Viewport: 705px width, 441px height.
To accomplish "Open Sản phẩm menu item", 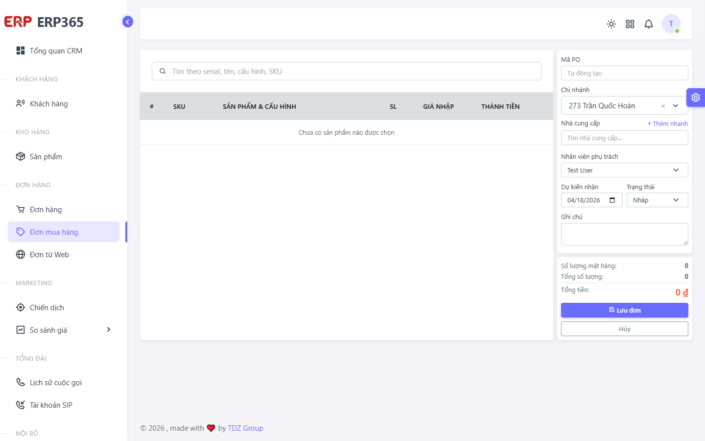I will (64, 157).
